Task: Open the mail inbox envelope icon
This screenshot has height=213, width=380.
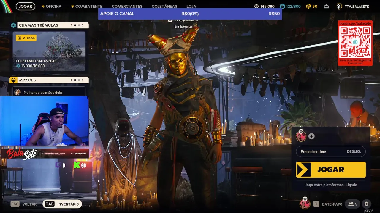Action: 326,6
